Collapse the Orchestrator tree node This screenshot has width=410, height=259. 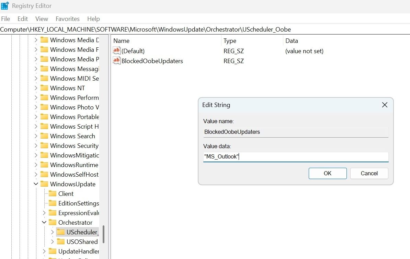[44, 222]
